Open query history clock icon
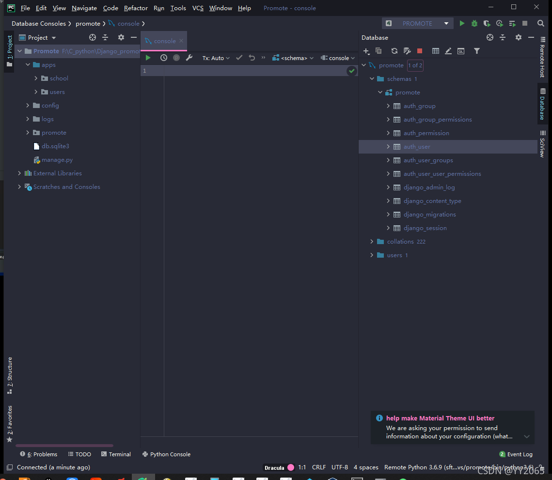 [164, 58]
